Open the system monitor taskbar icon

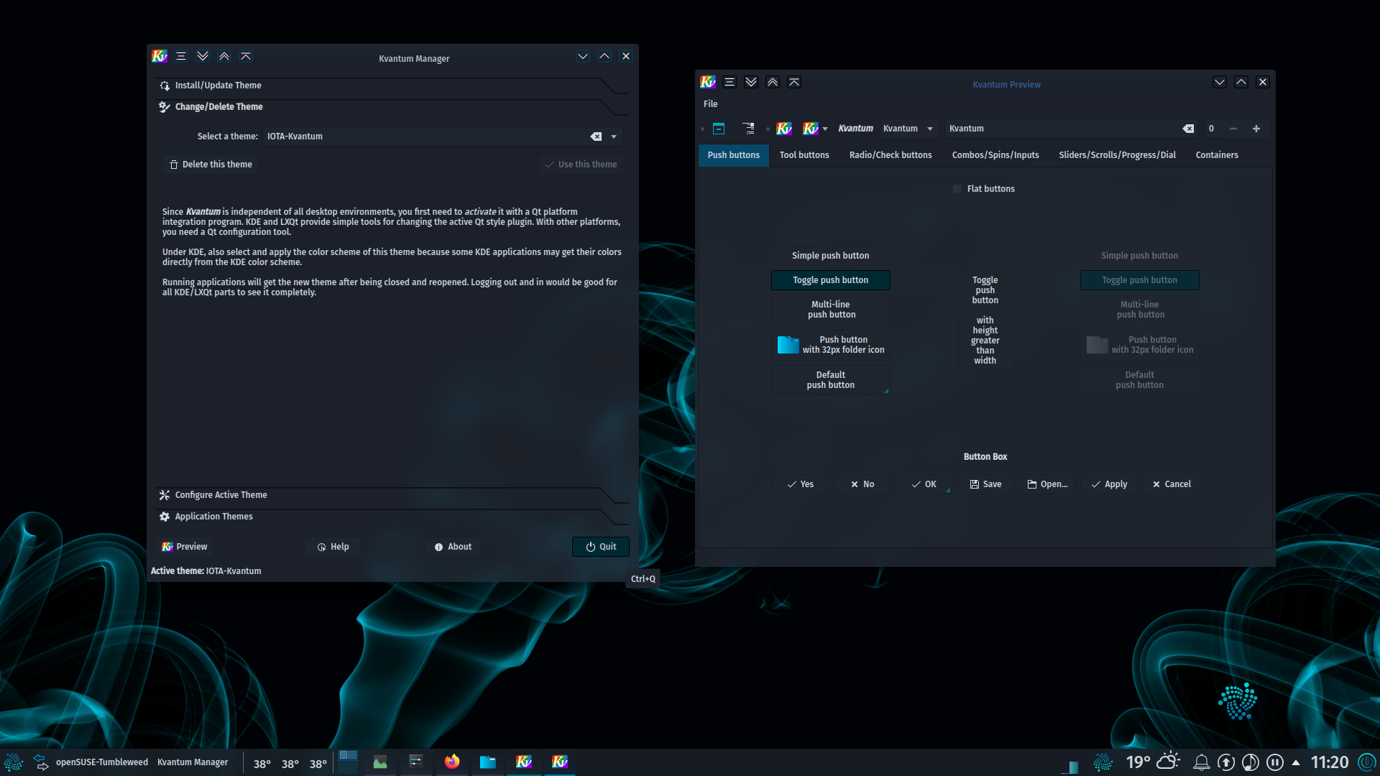(380, 762)
